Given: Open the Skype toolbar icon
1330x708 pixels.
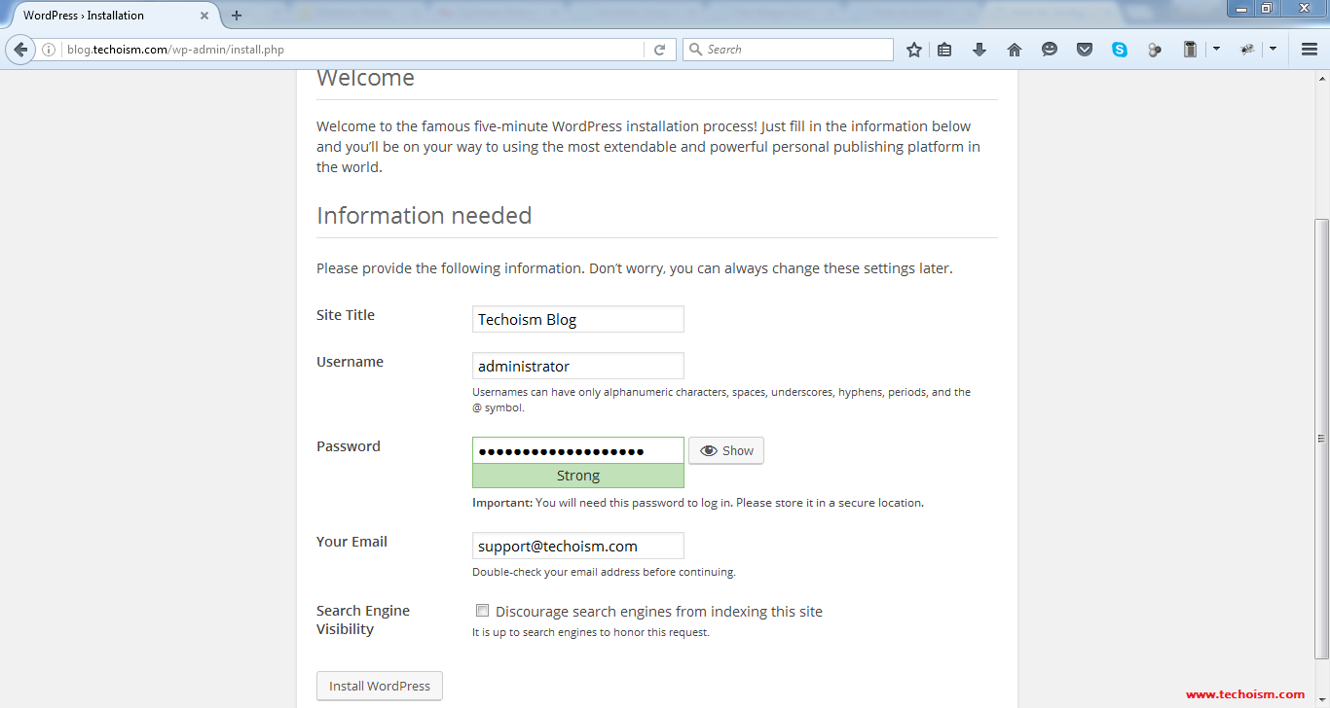Looking at the screenshot, I should 1120,50.
